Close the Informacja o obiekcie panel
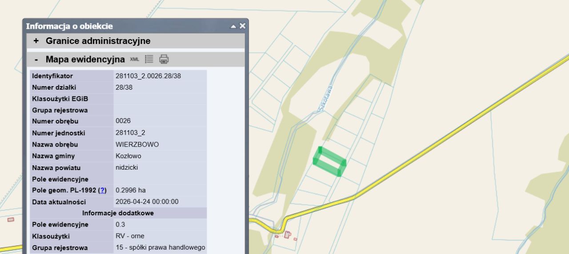Image resolution: width=569 pixels, height=254 pixels. point(242,26)
